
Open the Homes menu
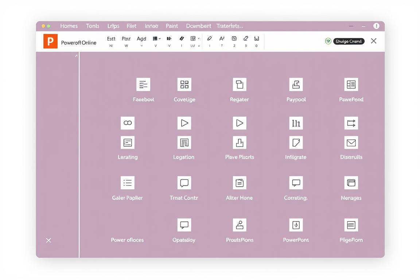pos(69,26)
